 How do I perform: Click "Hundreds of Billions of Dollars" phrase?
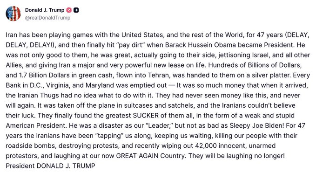click(x=255, y=65)
